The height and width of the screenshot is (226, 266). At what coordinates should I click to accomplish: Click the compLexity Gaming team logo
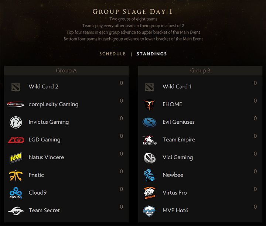[16, 104]
